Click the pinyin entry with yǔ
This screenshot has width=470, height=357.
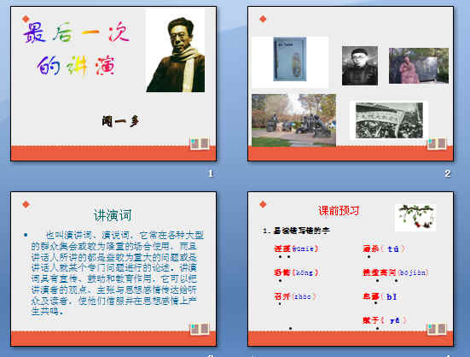click(x=384, y=320)
